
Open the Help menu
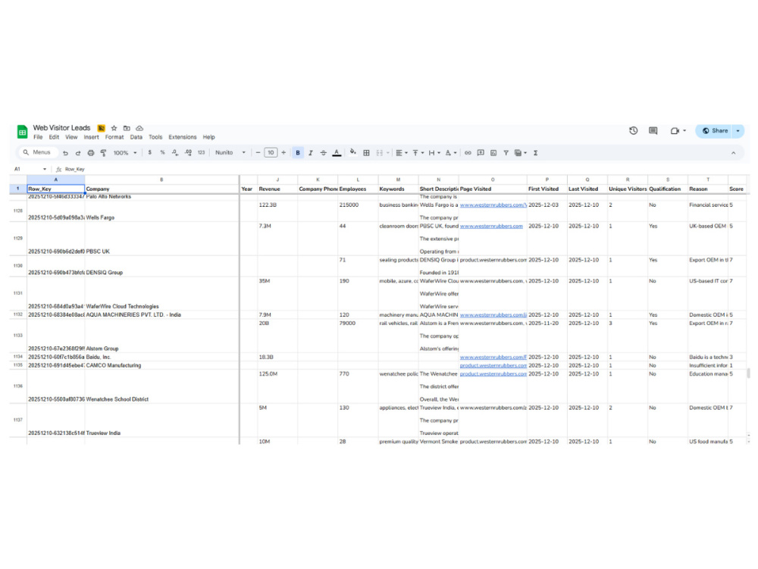click(x=209, y=137)
